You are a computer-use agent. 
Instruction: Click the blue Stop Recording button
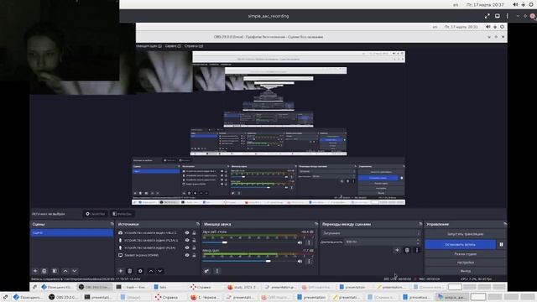(x=461, y=244)
